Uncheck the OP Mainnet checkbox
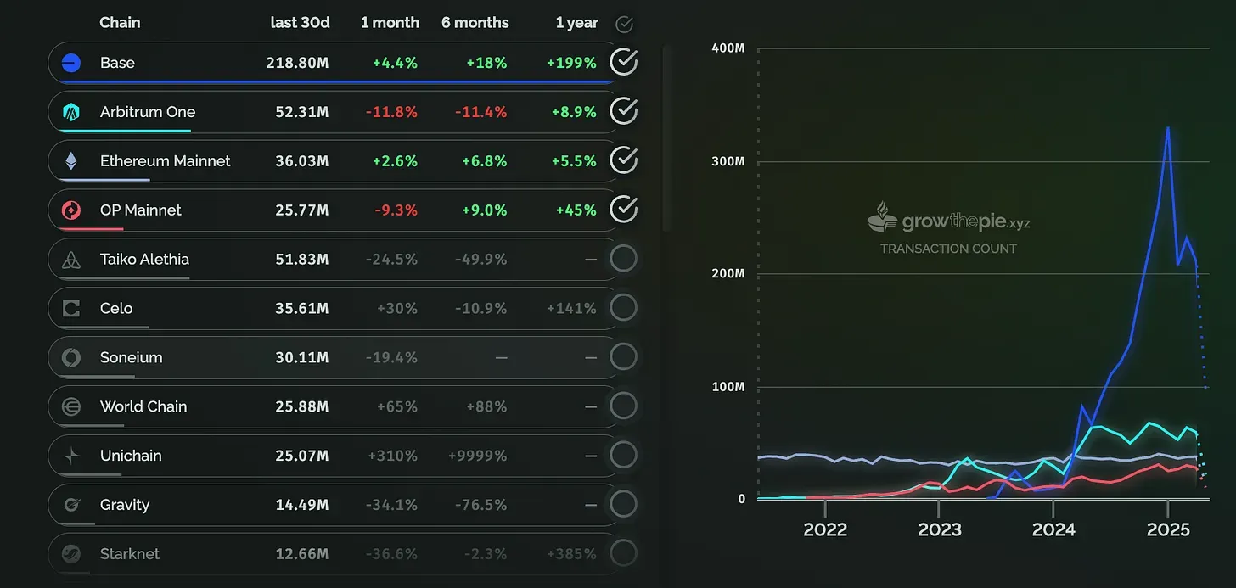1236x588 pixels. click(x=624, y=209)
